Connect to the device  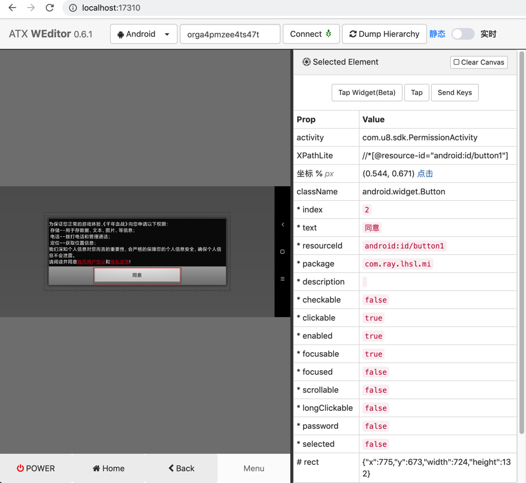311,34
